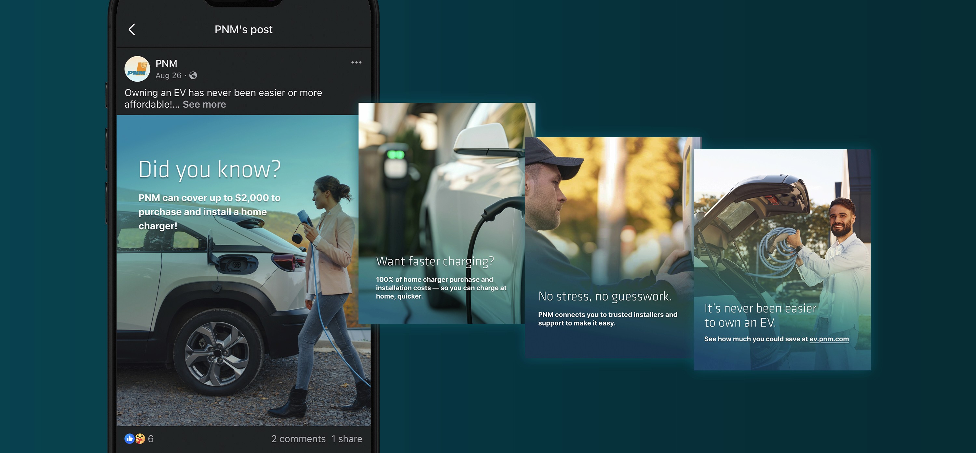Viewport: 976px width, 453px height.
Task: Click the PNM's post header title
Action: [243, 30]
